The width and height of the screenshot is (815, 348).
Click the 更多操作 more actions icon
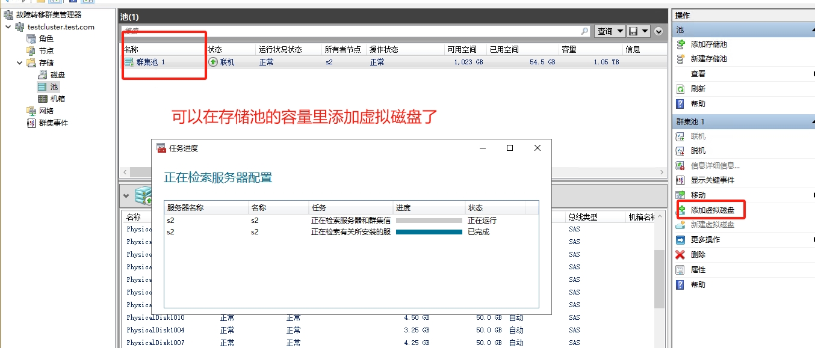[x=681, y=240]
